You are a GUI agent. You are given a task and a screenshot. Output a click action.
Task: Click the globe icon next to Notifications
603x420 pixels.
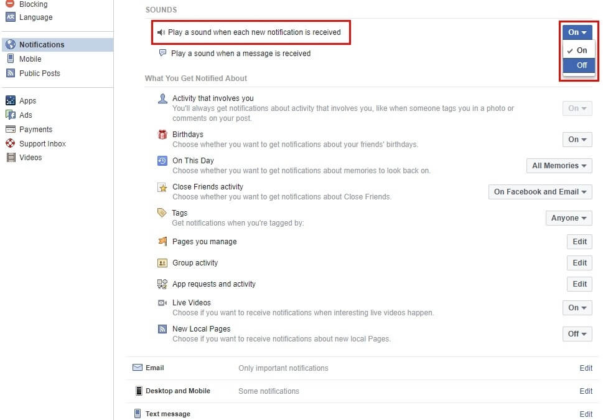tap(11, 44)
